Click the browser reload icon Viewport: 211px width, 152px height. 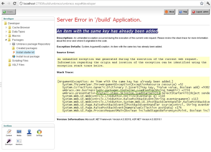pos(14,3)
